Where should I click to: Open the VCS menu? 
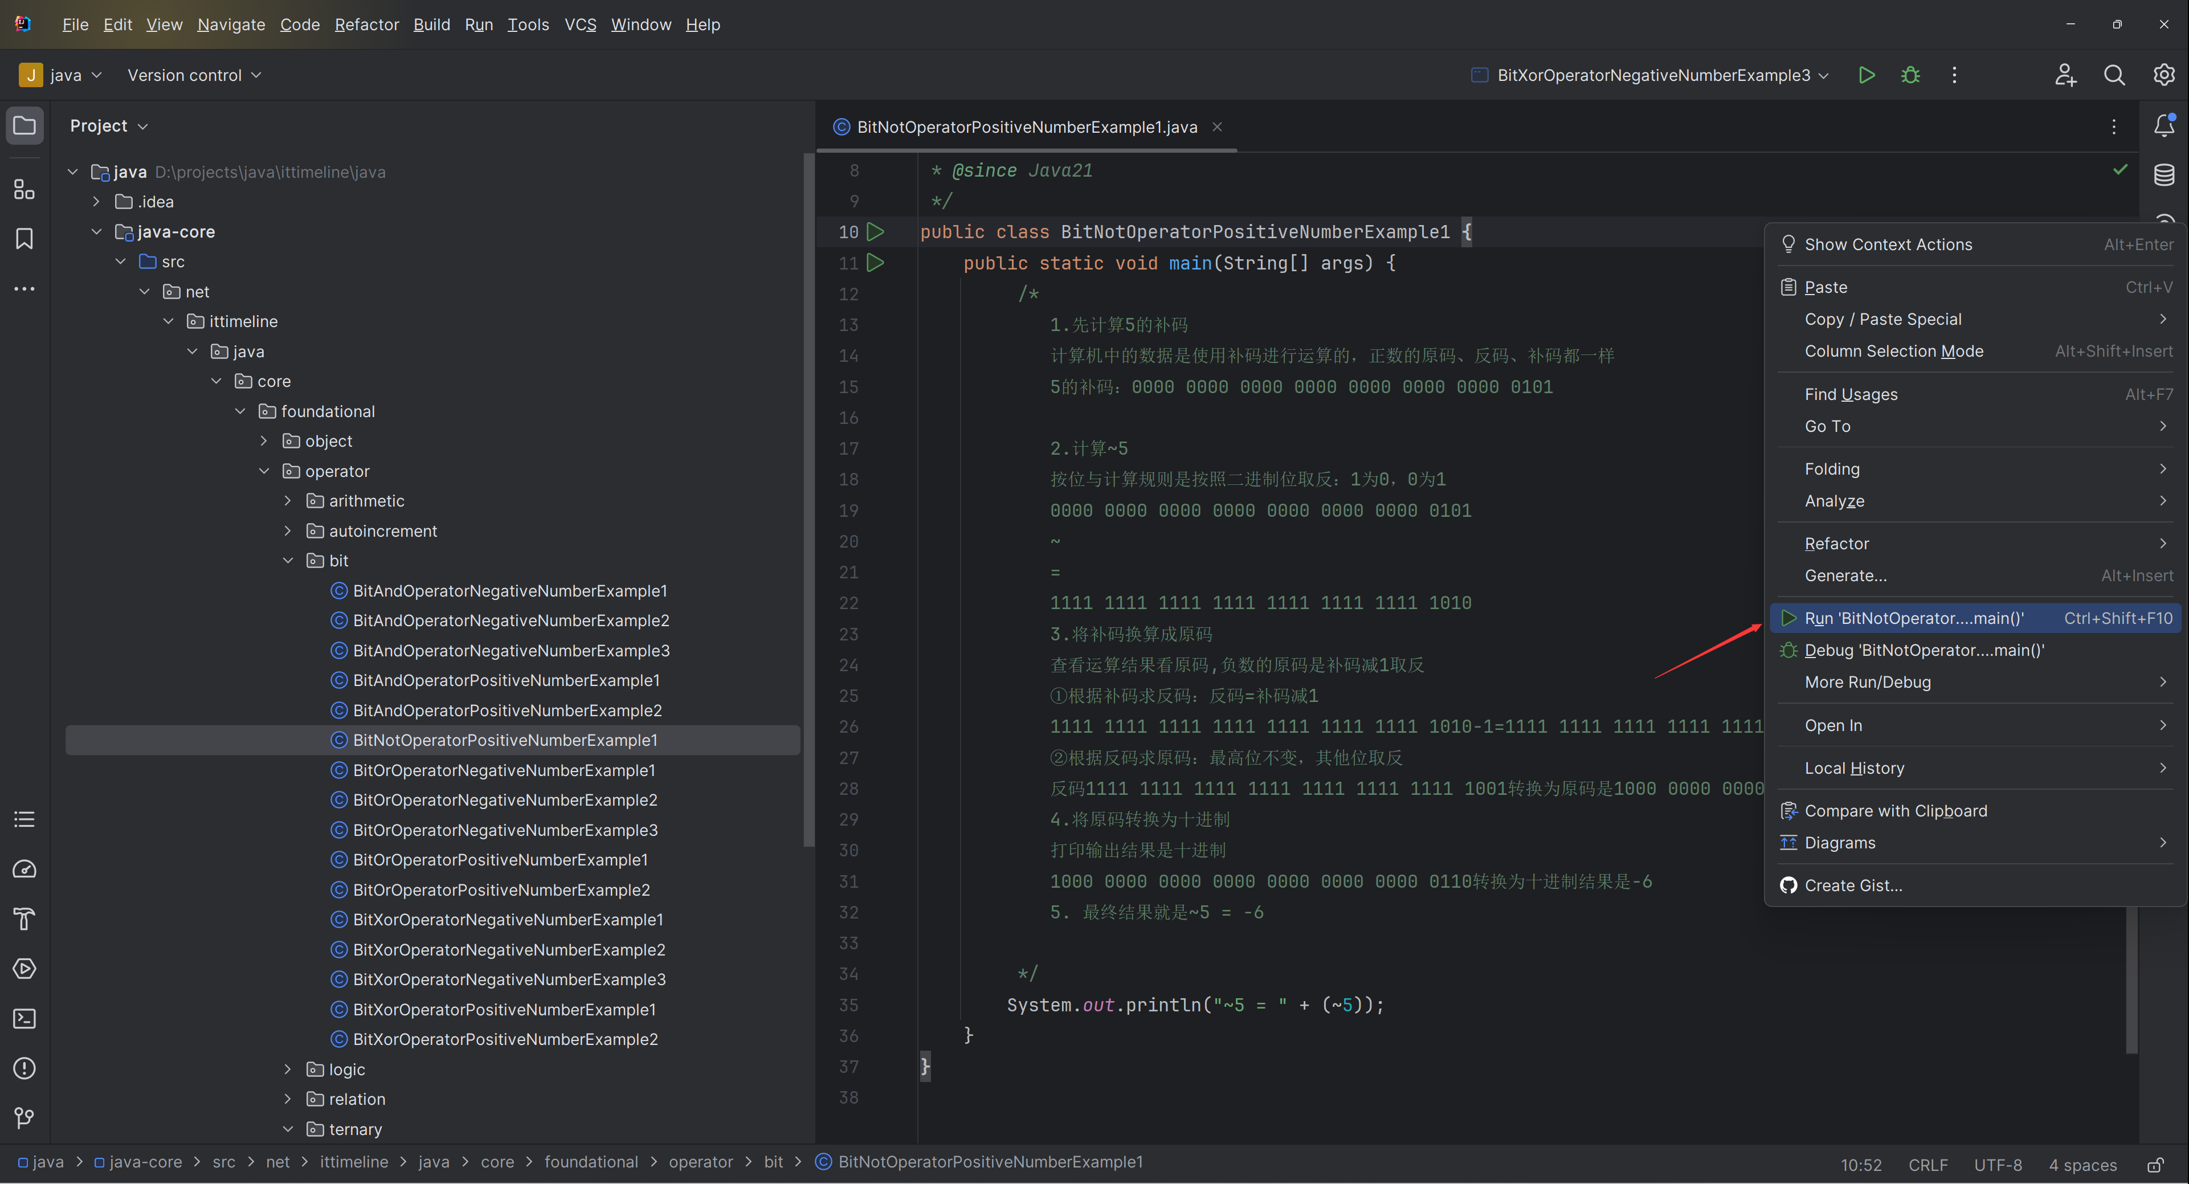581,25
